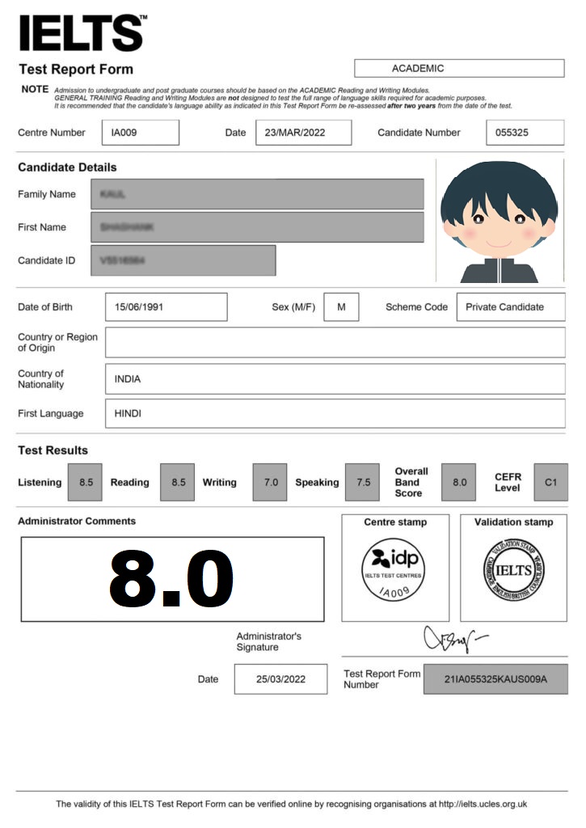Click the empty Country or Region of Origin field

tap(335, 342)
